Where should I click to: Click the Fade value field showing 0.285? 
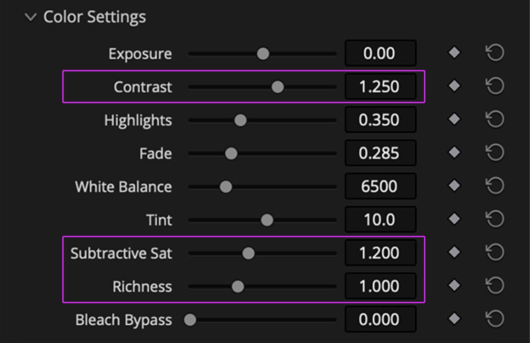[x=380, y=152]
